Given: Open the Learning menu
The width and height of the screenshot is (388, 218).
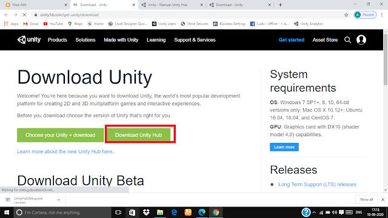Looking at the screenshot, I should coord(156,40).
